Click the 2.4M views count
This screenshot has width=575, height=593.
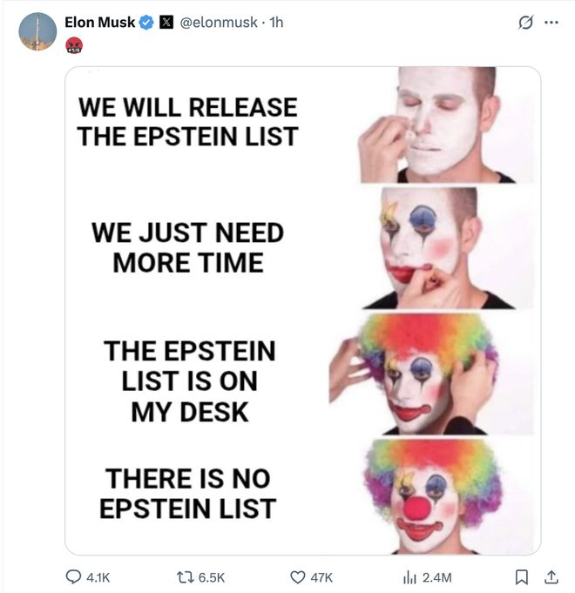click(x=436, y=576)
